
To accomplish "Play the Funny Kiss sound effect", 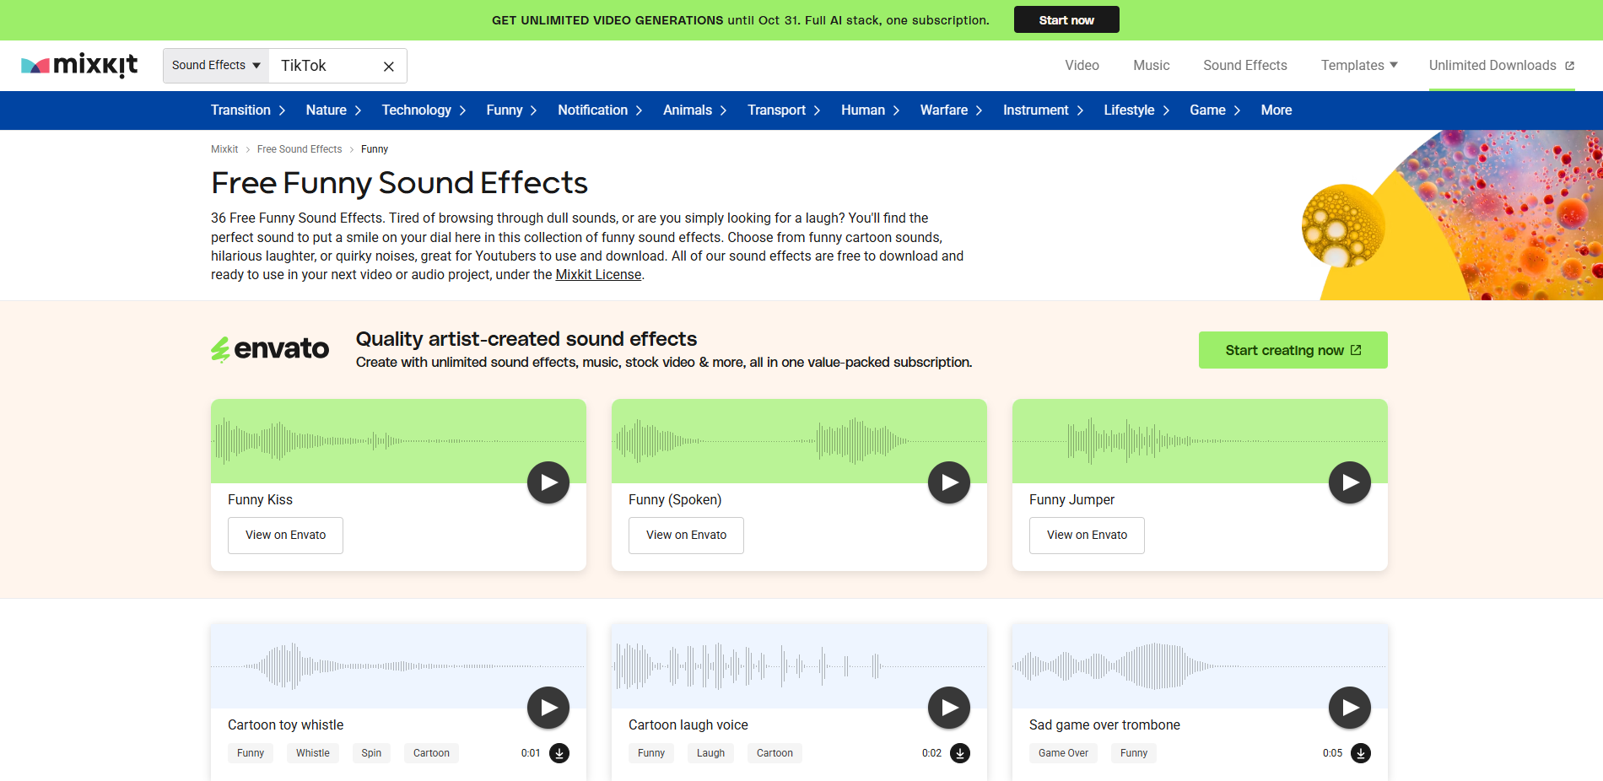I will click(548, 482).
